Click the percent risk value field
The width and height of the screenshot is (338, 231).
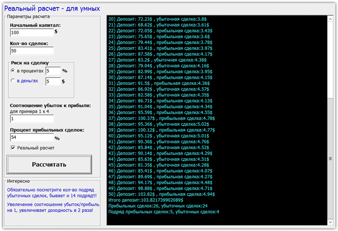[x=52, y=71]
